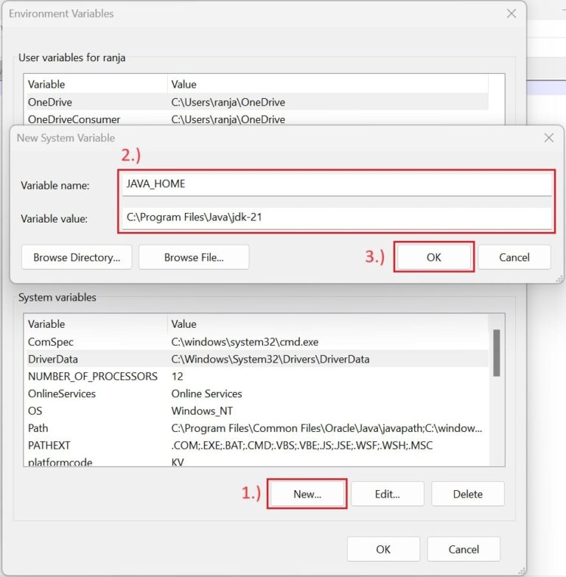Close the New System Variable dialog
The image size is (566, 577).
click(548, 138)
